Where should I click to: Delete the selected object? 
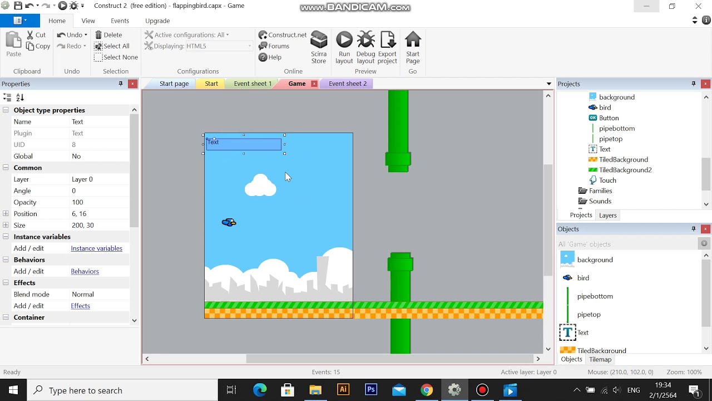click(108, 35)
